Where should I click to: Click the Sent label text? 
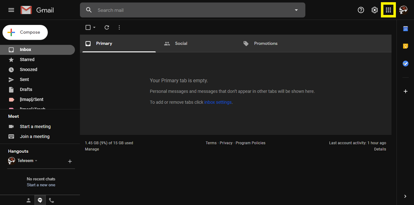24,79
